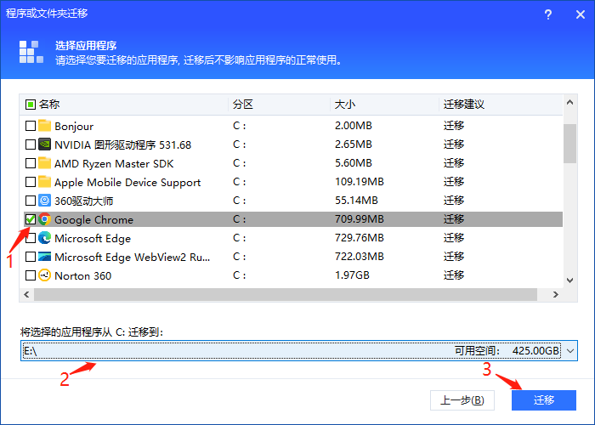This screenshot has width=595, height=425.
Task: Check the 360驱动大师 checkbox
Action: [x=31, y=201]
